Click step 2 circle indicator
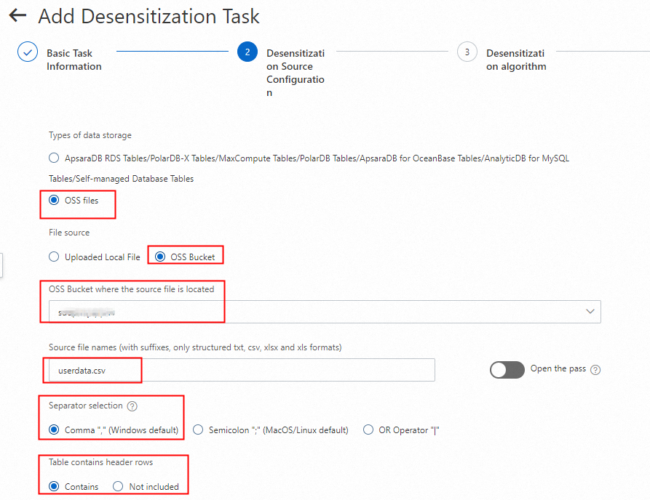This screenshot has height=500, width=650. tap(247, 53)
